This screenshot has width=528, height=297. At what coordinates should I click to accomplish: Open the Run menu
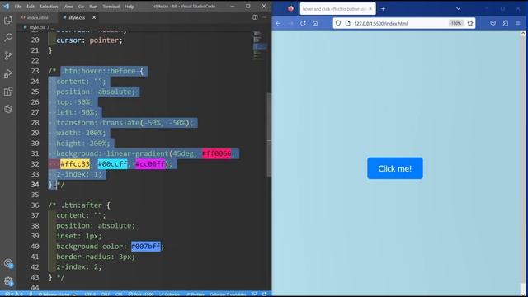click(x=93, y=7)
